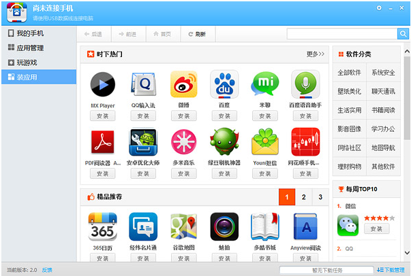Open the 多酷书城 book icon
411x276 pixels.
(x=265, y=226)
